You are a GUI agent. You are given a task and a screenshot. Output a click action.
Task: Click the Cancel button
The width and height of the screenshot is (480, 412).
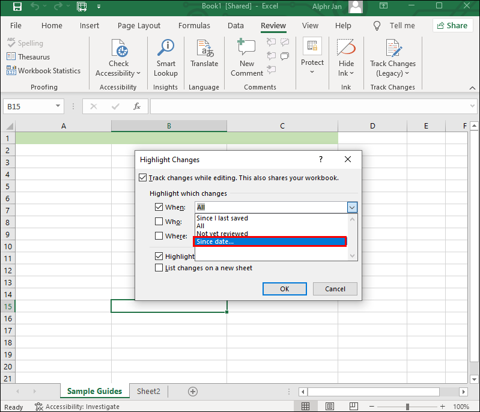click(335, 289)
